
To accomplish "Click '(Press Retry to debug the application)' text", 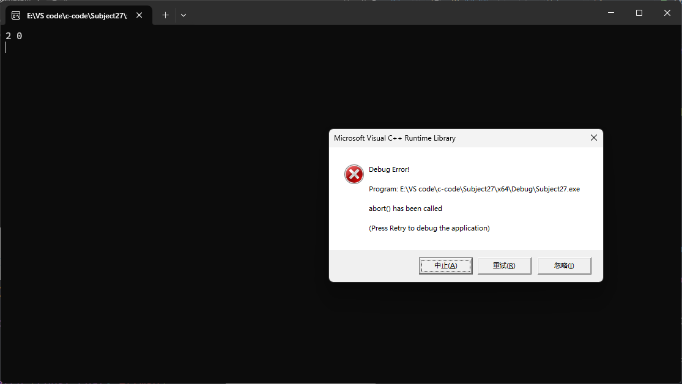I will [429, 228].
